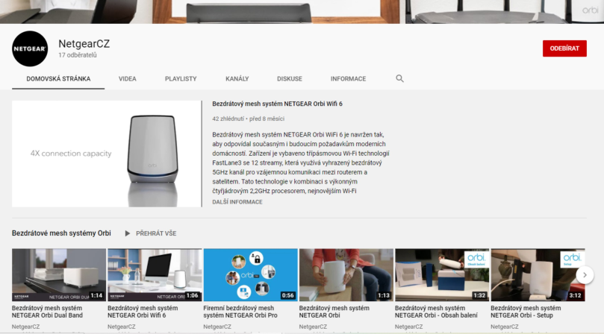Select the Informace tab
The height and width of the screenshot is (334, 604).
tap(348, 78)
